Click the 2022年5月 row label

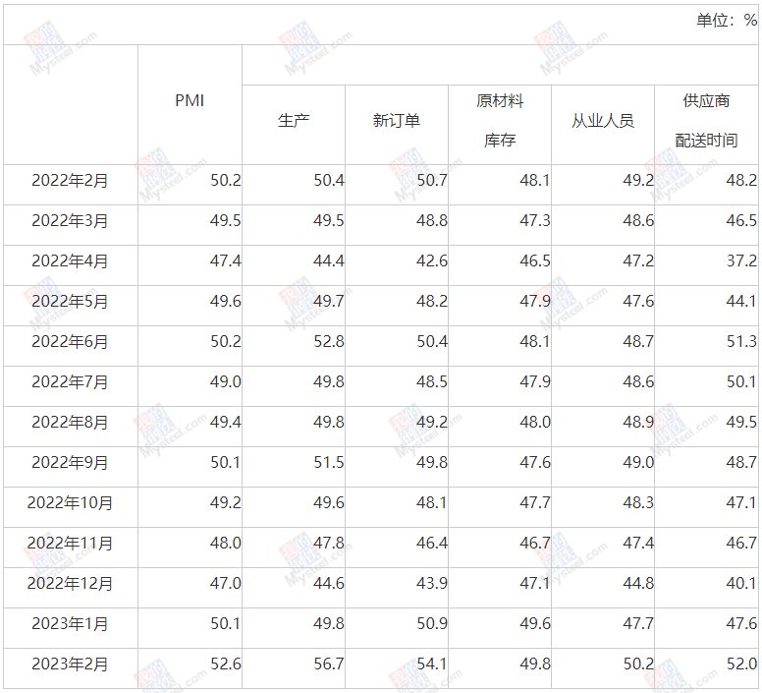[x=70, y=302]
